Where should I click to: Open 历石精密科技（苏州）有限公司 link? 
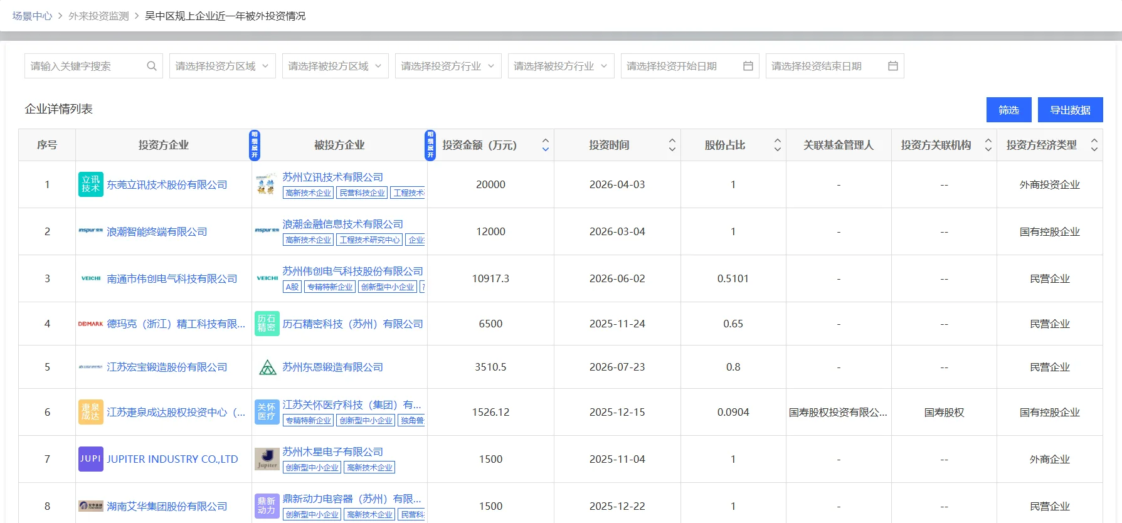pyautogui.click(x=352, y=324)
